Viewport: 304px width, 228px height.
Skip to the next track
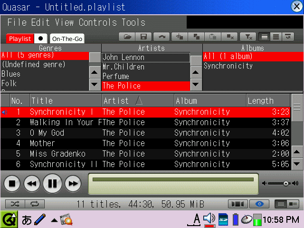pos(73,184)
